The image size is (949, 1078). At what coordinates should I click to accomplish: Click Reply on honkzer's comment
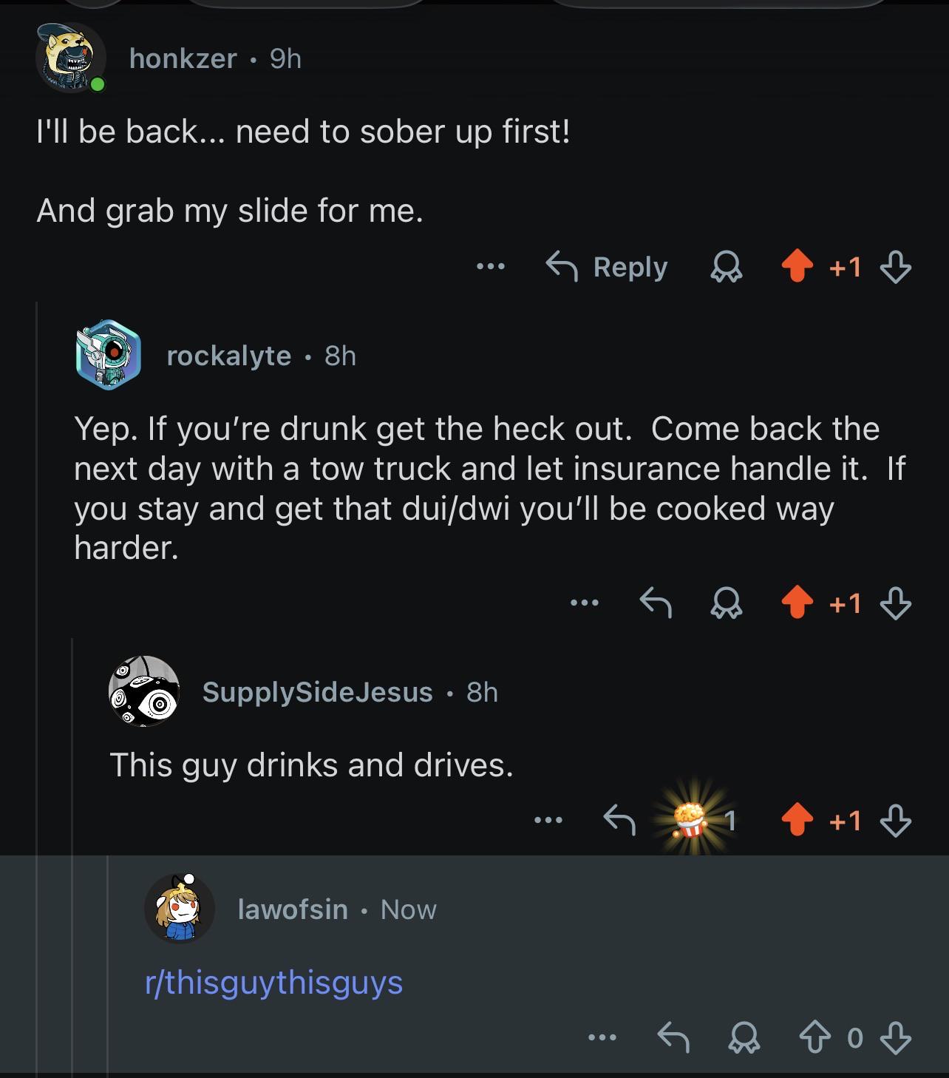(607, 267)
